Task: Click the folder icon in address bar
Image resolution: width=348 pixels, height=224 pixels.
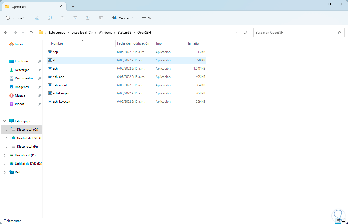Action: click(41, 33)
